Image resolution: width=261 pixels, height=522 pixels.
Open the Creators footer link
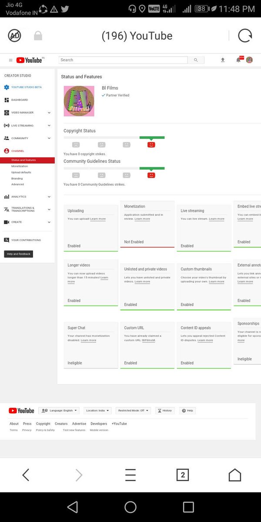coord(61,424)
